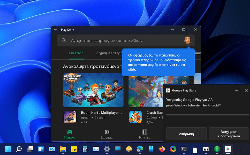Viewport: 250px width, 155px height.
Task: Click 'Υπηρεσίες Google Play για AR' notification text
Action: point(189,100)
